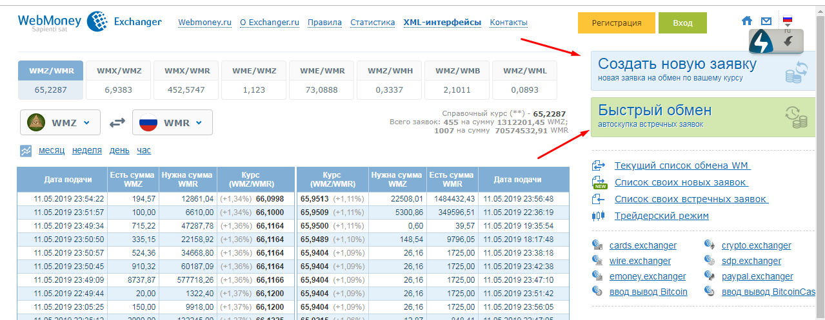The width and height of the screenshot is (825, 320).
Task: Open the О Exchanger.ru link
Action: [270, 23]
